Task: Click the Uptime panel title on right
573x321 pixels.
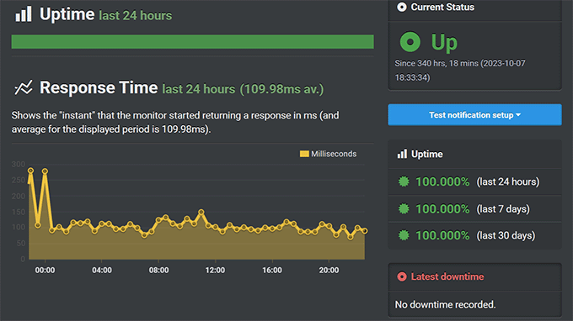Action: point(427,154)
